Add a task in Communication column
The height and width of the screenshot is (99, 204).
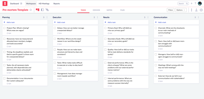176,22
